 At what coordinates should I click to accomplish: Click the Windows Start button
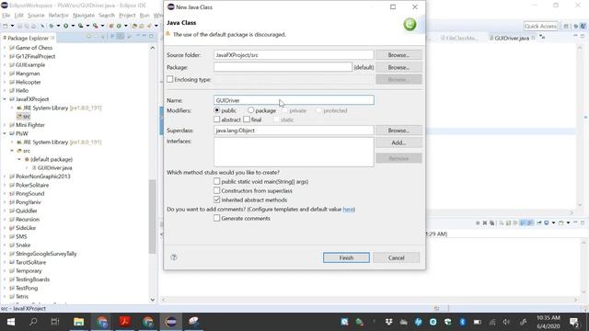(11, 322)
